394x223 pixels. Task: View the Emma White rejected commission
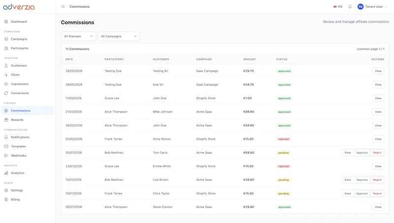[x=378, y=166]
